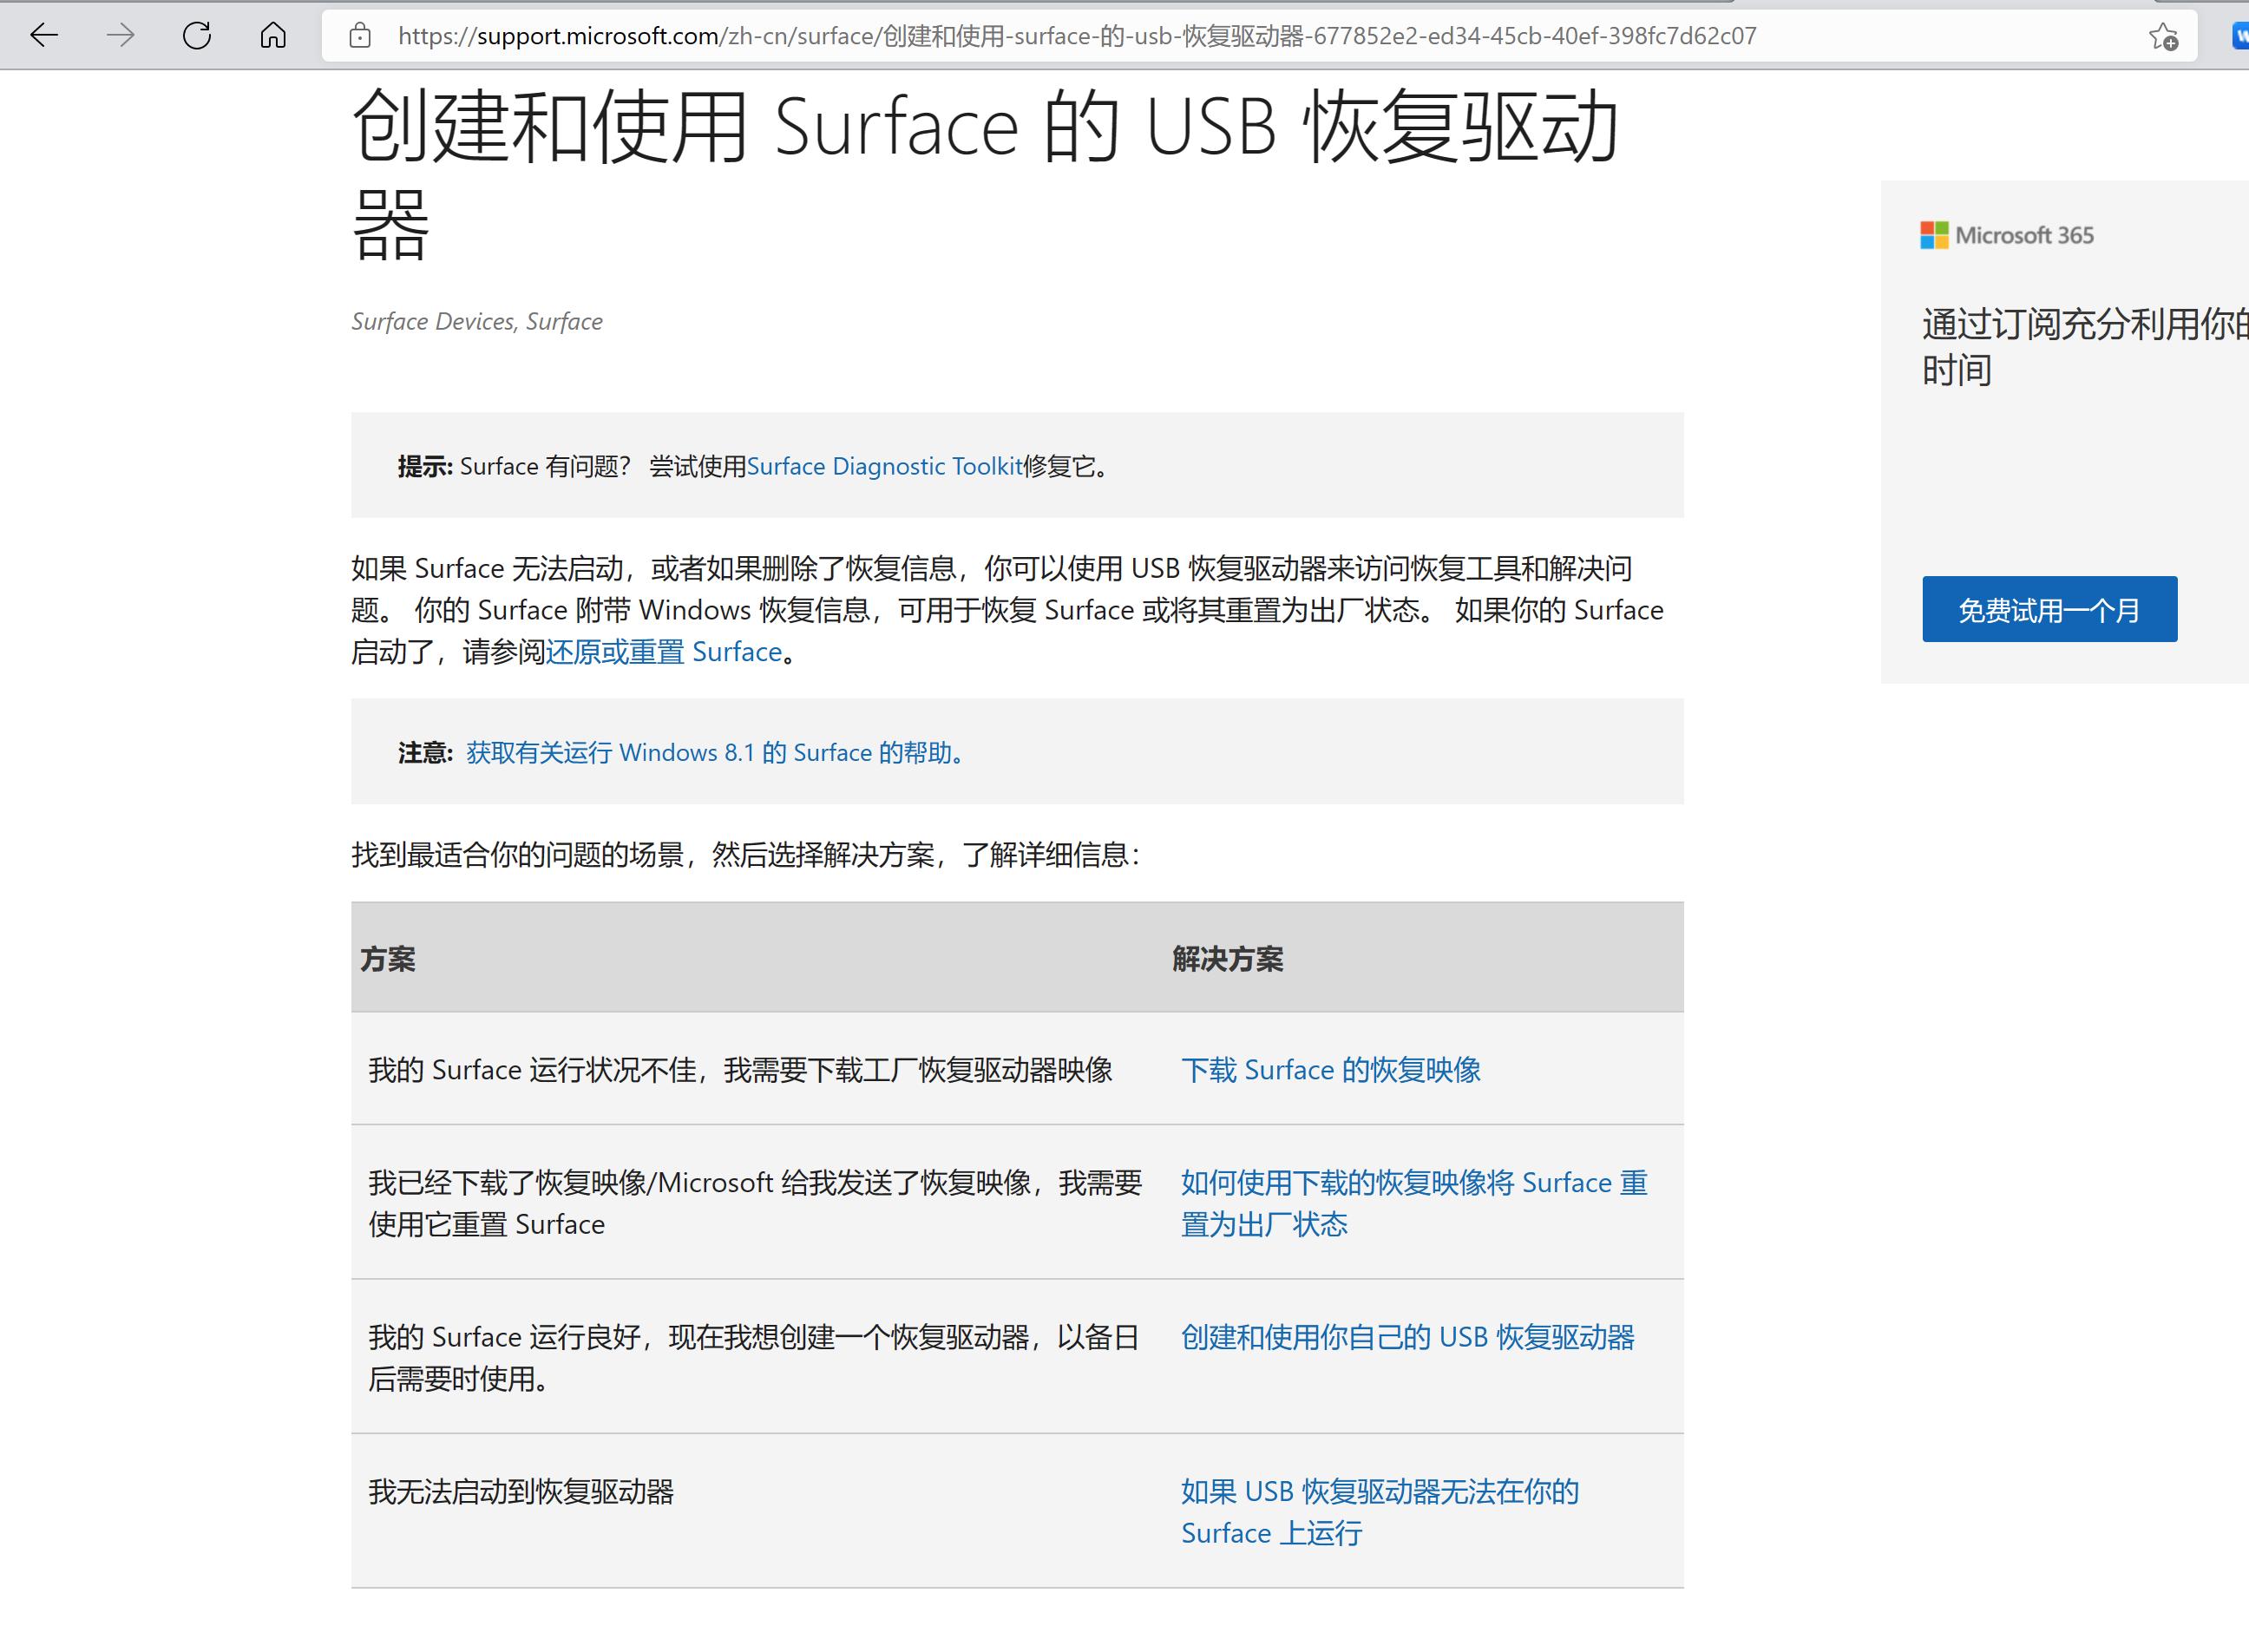
Task: Open the browser Home page
Action: (273, 36)
